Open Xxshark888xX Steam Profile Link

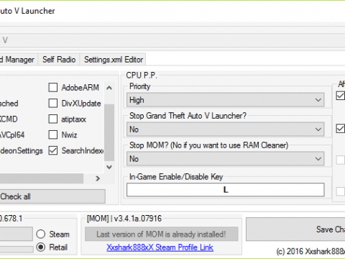pos(160,247)
